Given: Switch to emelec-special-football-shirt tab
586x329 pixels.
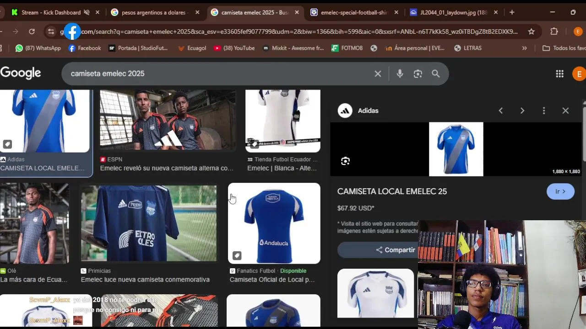Looking at the screenshot, I should click(x=355, y=12).
